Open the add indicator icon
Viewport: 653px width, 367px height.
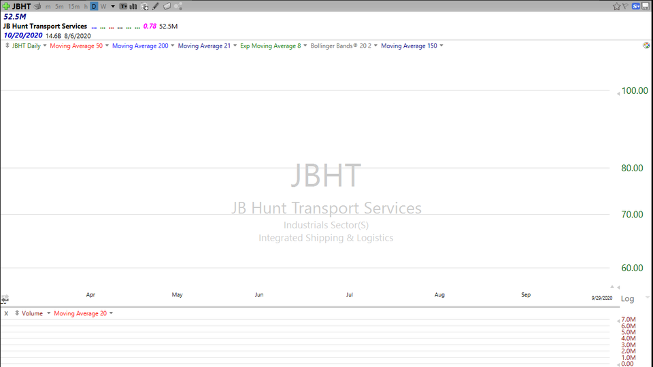145,6
